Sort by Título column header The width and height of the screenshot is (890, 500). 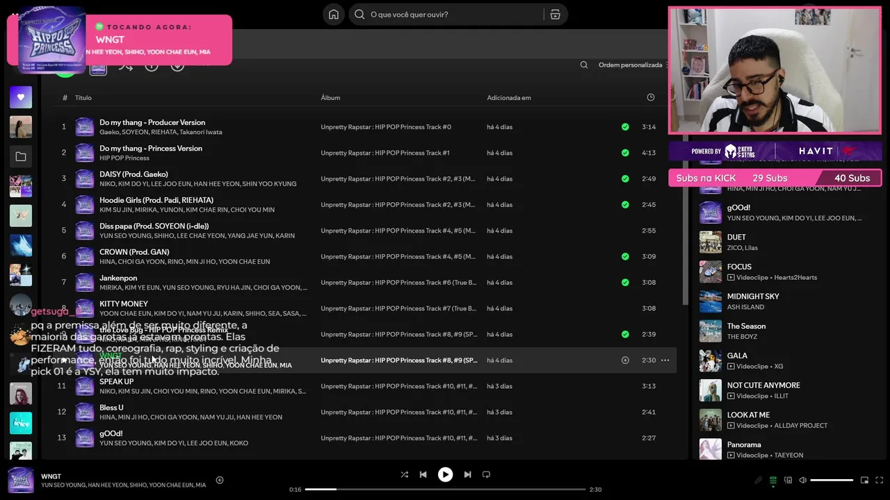83,98
